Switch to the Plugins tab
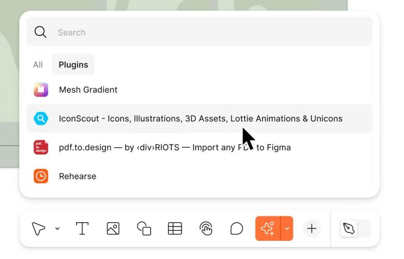 (73, 64)
